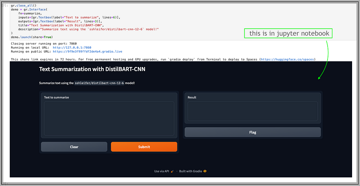Image resolution: width=360 pixels, height=186 pixels.
Task: Click the Clear button
Action: 74,147
